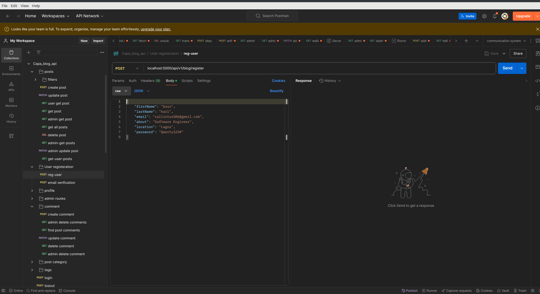Screen dimensions: 540x294
Task: Open the collections three-dot options menu
Action: 102,52
